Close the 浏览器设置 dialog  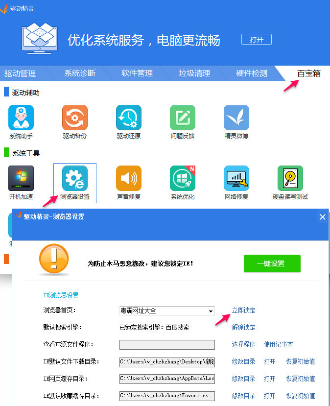[x=323, y=217]
